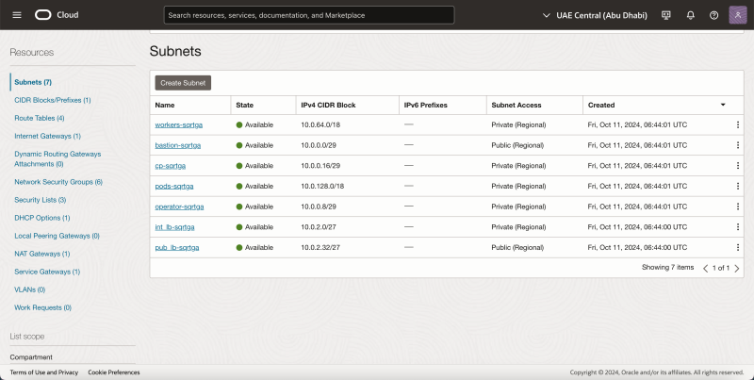Select Network Security Groups (6) resource
The image size is (754, 380).
57,181
